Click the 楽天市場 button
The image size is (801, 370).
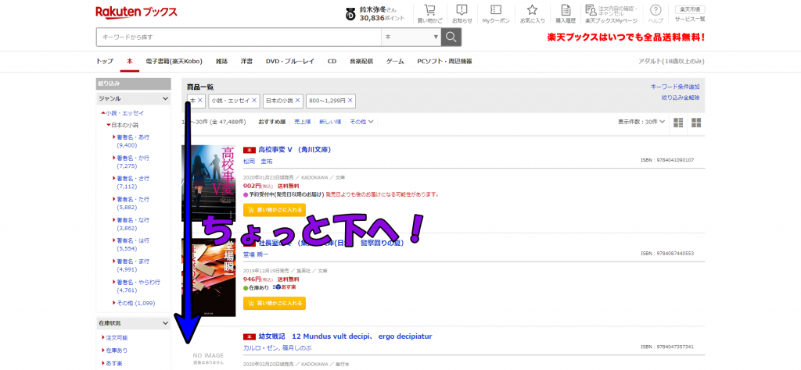click(x=690, y=9)
